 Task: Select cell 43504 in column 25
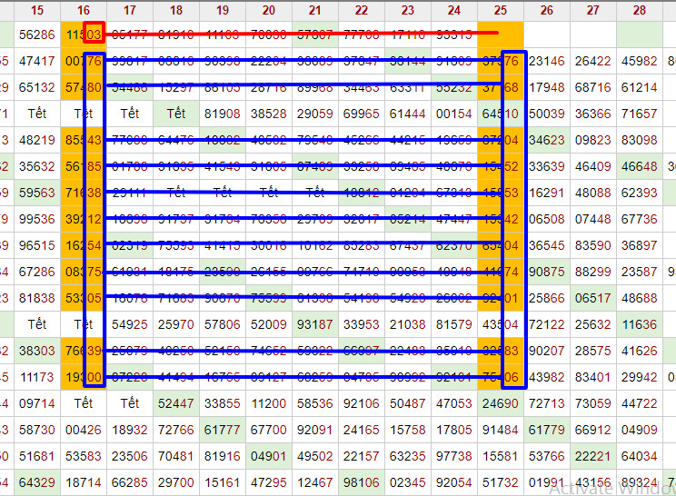[x=501, y=324]
